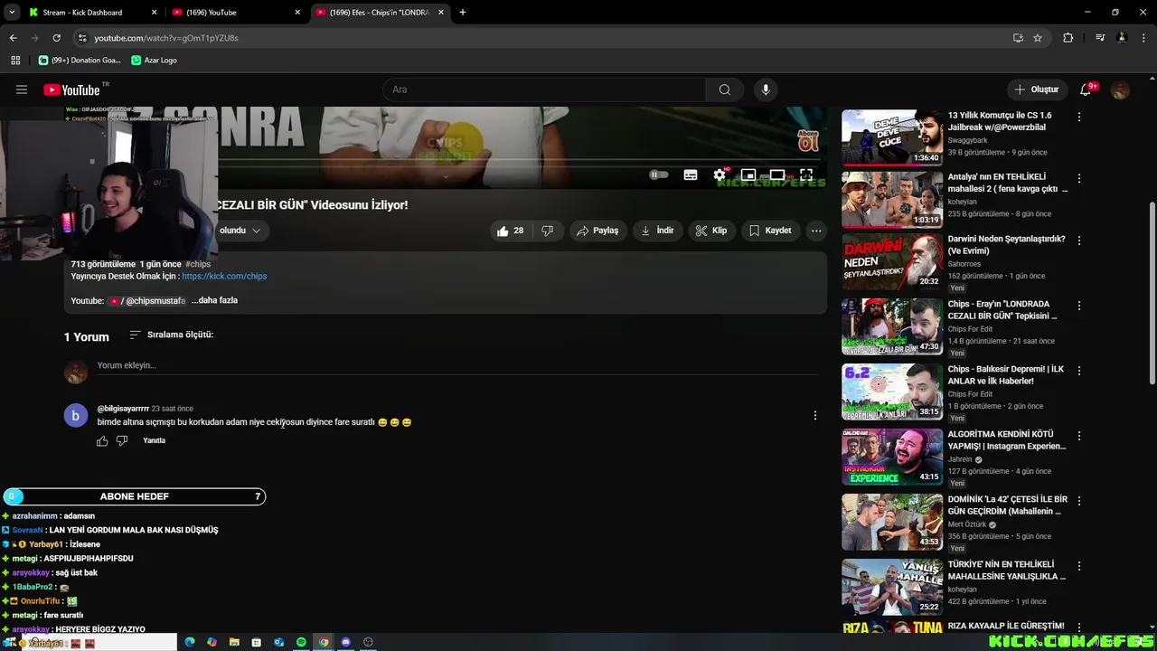1157x651 pixels.
Task: Open the kick.com/chips link
Action: tap(224, 276)
